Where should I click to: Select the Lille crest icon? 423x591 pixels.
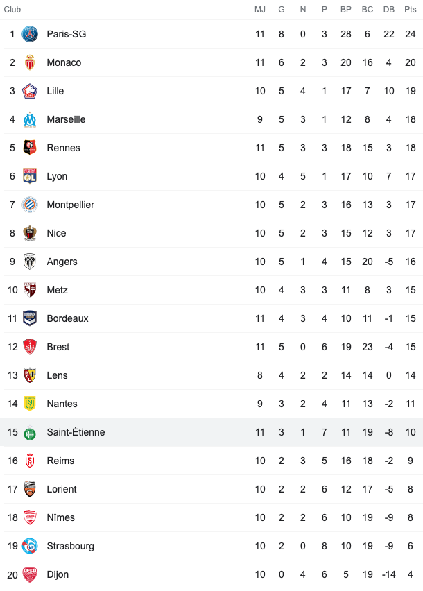tap(30, 91)
